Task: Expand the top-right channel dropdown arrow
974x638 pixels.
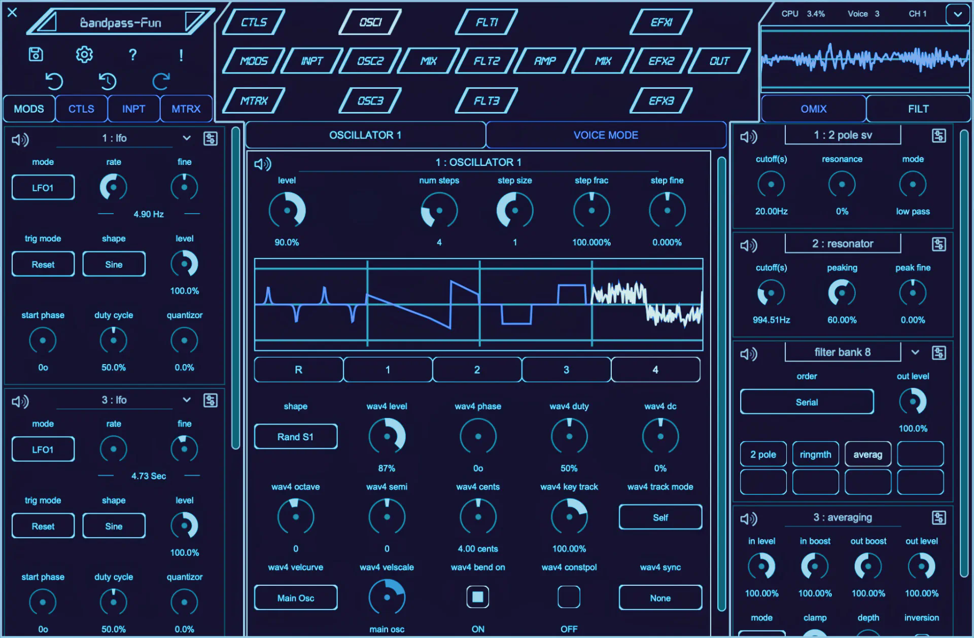Action: pos(958,14)
